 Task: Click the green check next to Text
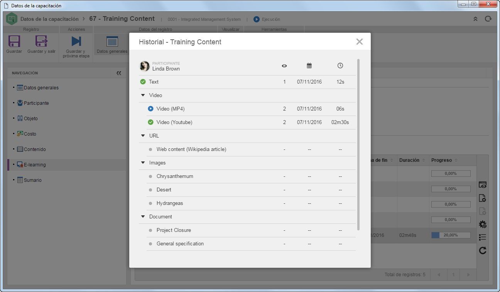(x=143, y=82)
